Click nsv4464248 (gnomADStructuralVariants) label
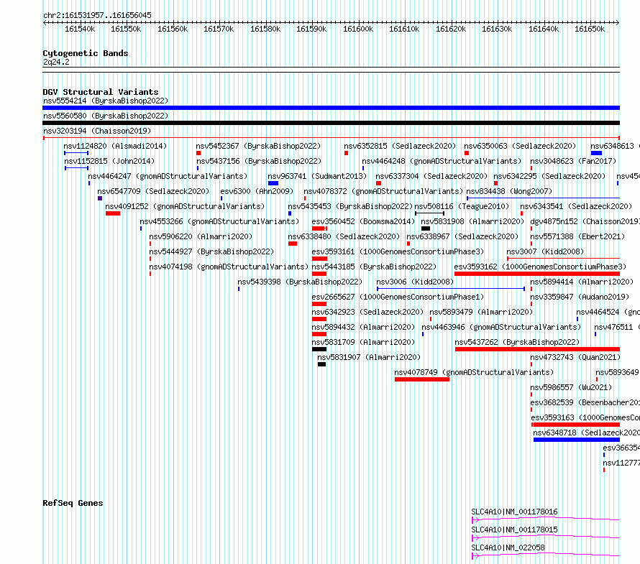 click(x=442, y=161)
